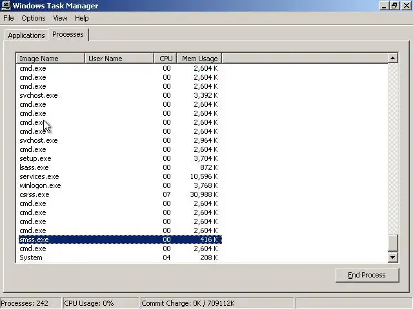Restore down the Task Manager window
This screenshot has height=309, width=413.
[x=394, y=6]
